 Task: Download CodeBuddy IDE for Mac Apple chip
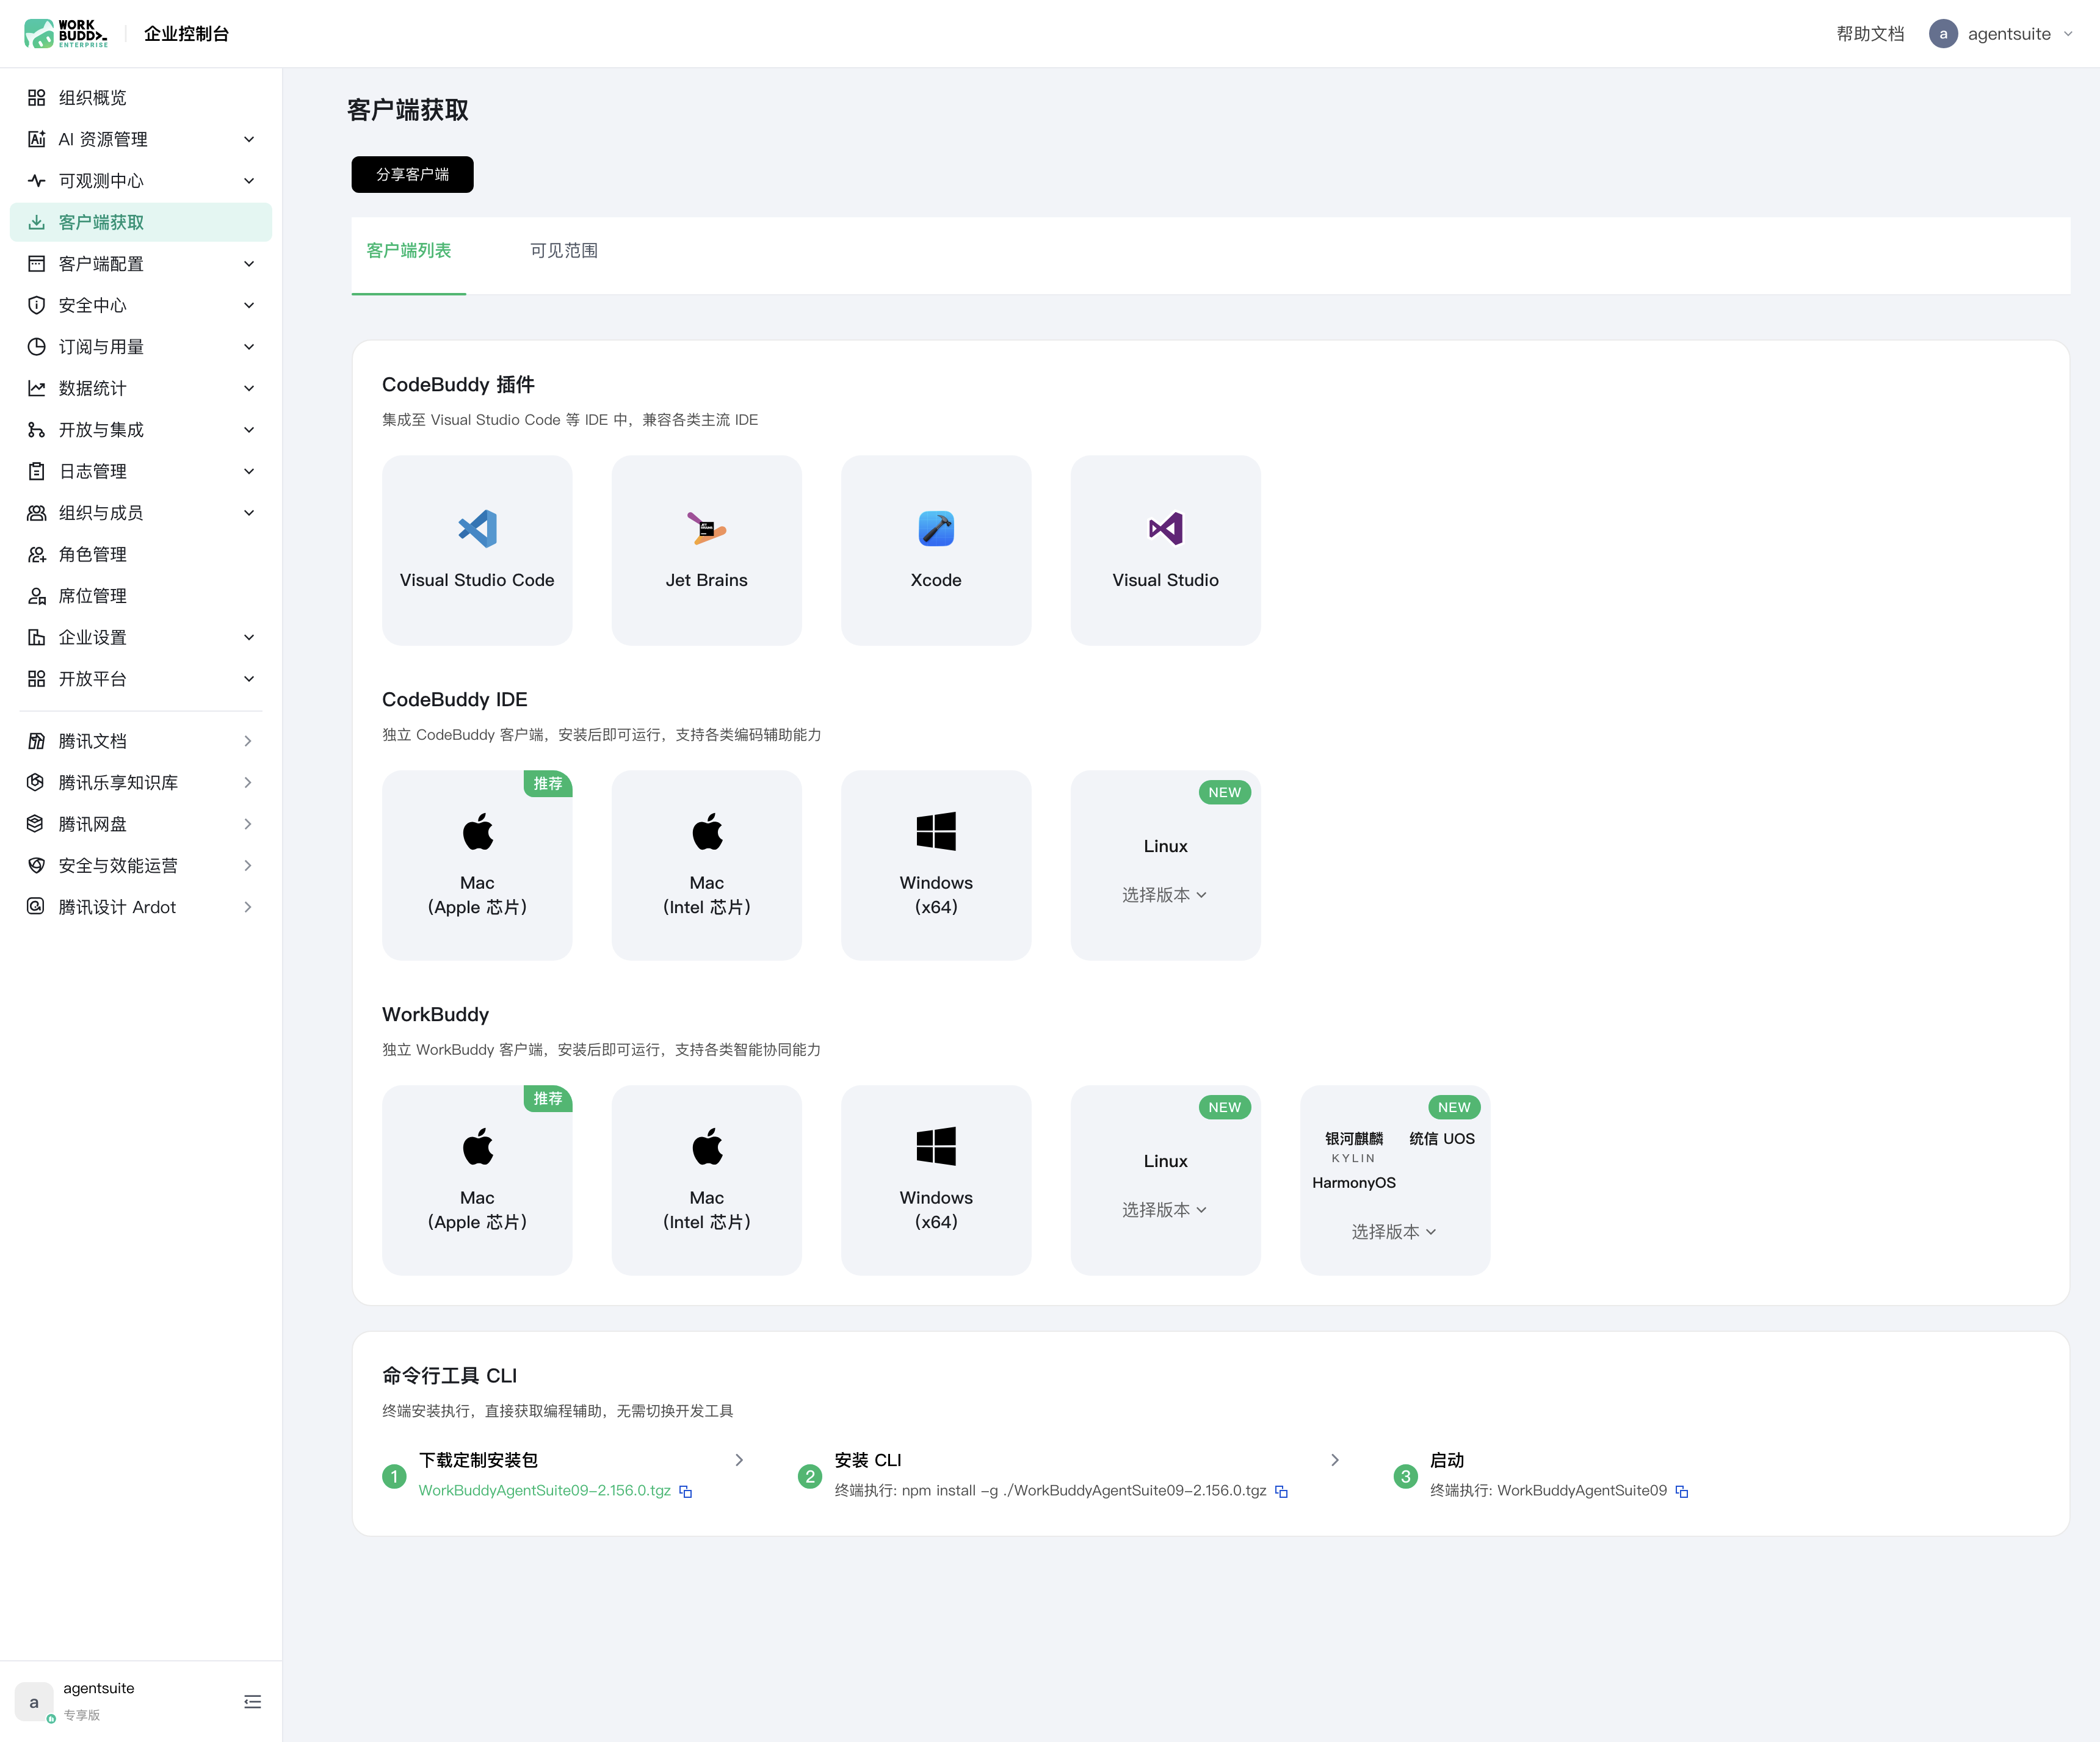pos(477,865)
